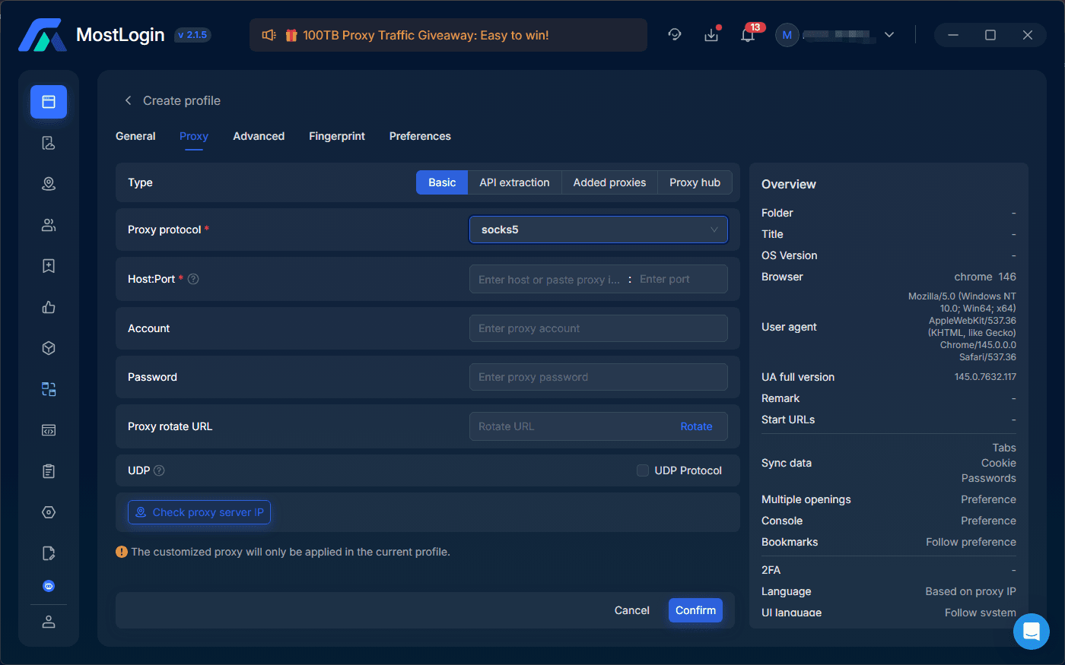The height and width of the screenshot is (665, 1065).
Task: Open the headset customer support icon
Action: [x=675, y=34]
